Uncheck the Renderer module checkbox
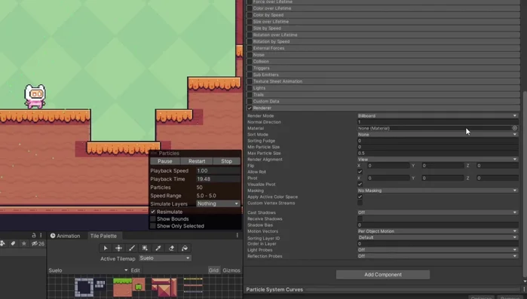Viewport: 527px width, 299px height. (x=250, y=108)
